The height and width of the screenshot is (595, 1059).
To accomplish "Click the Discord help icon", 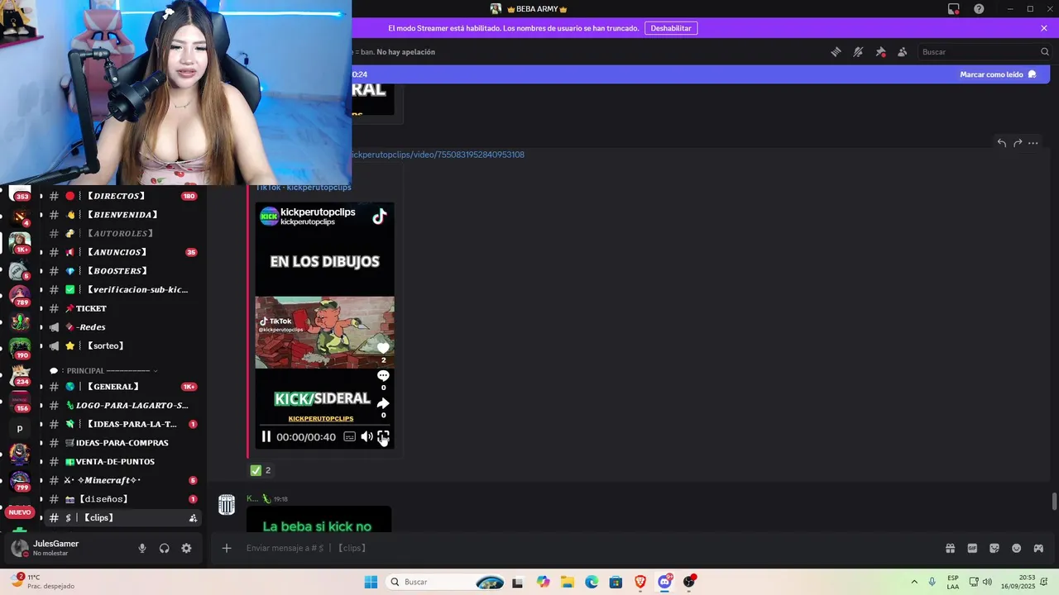I will tap(979, 9).
